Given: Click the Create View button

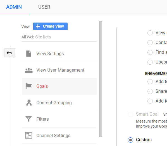Looking at the screenshot, I should (x=50, y=26).
